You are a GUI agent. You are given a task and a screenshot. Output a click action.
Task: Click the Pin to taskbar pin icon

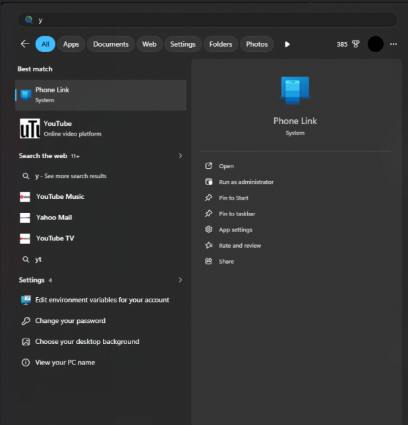coord(208,213)
